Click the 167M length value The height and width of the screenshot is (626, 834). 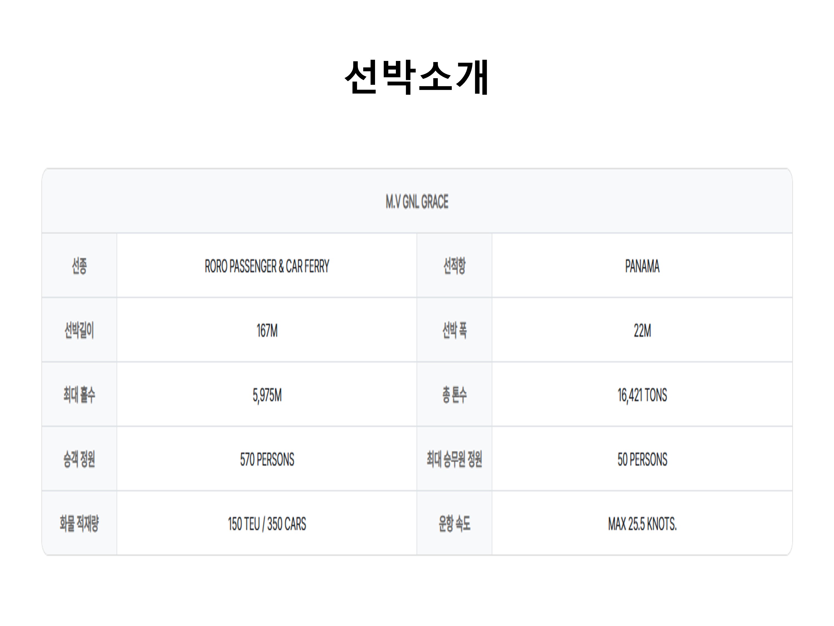[x=267, y=331]
